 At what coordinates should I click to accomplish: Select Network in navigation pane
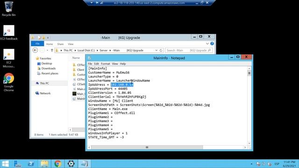point(45,93)
